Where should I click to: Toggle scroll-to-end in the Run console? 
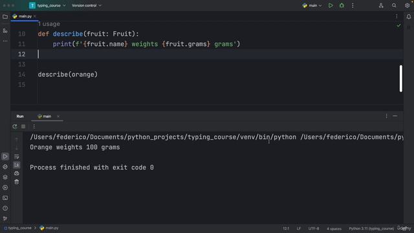[17, 165]
